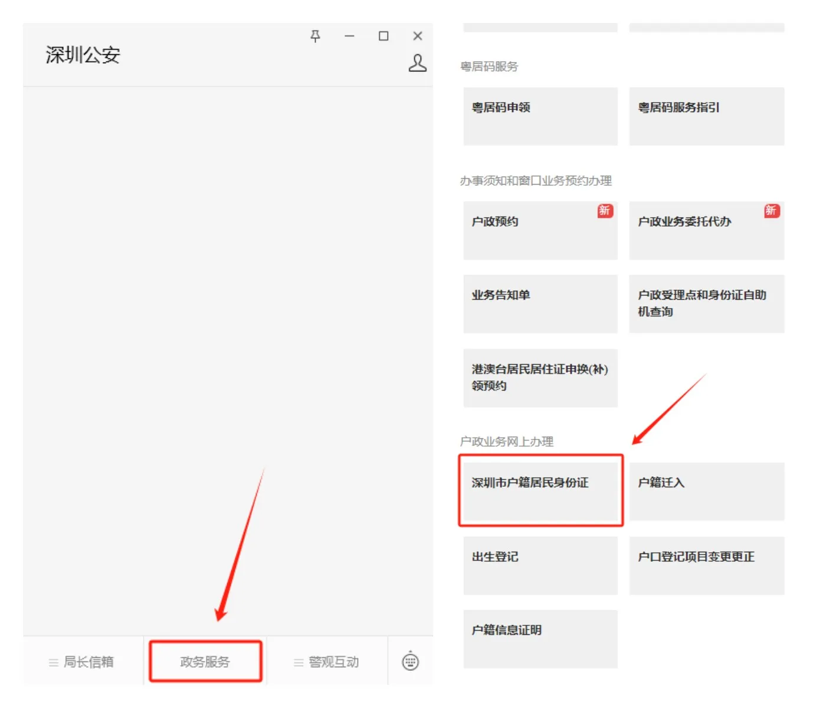Open the user profile icon
Viewport: 826px width, 708px height.
tap(417, 63)
